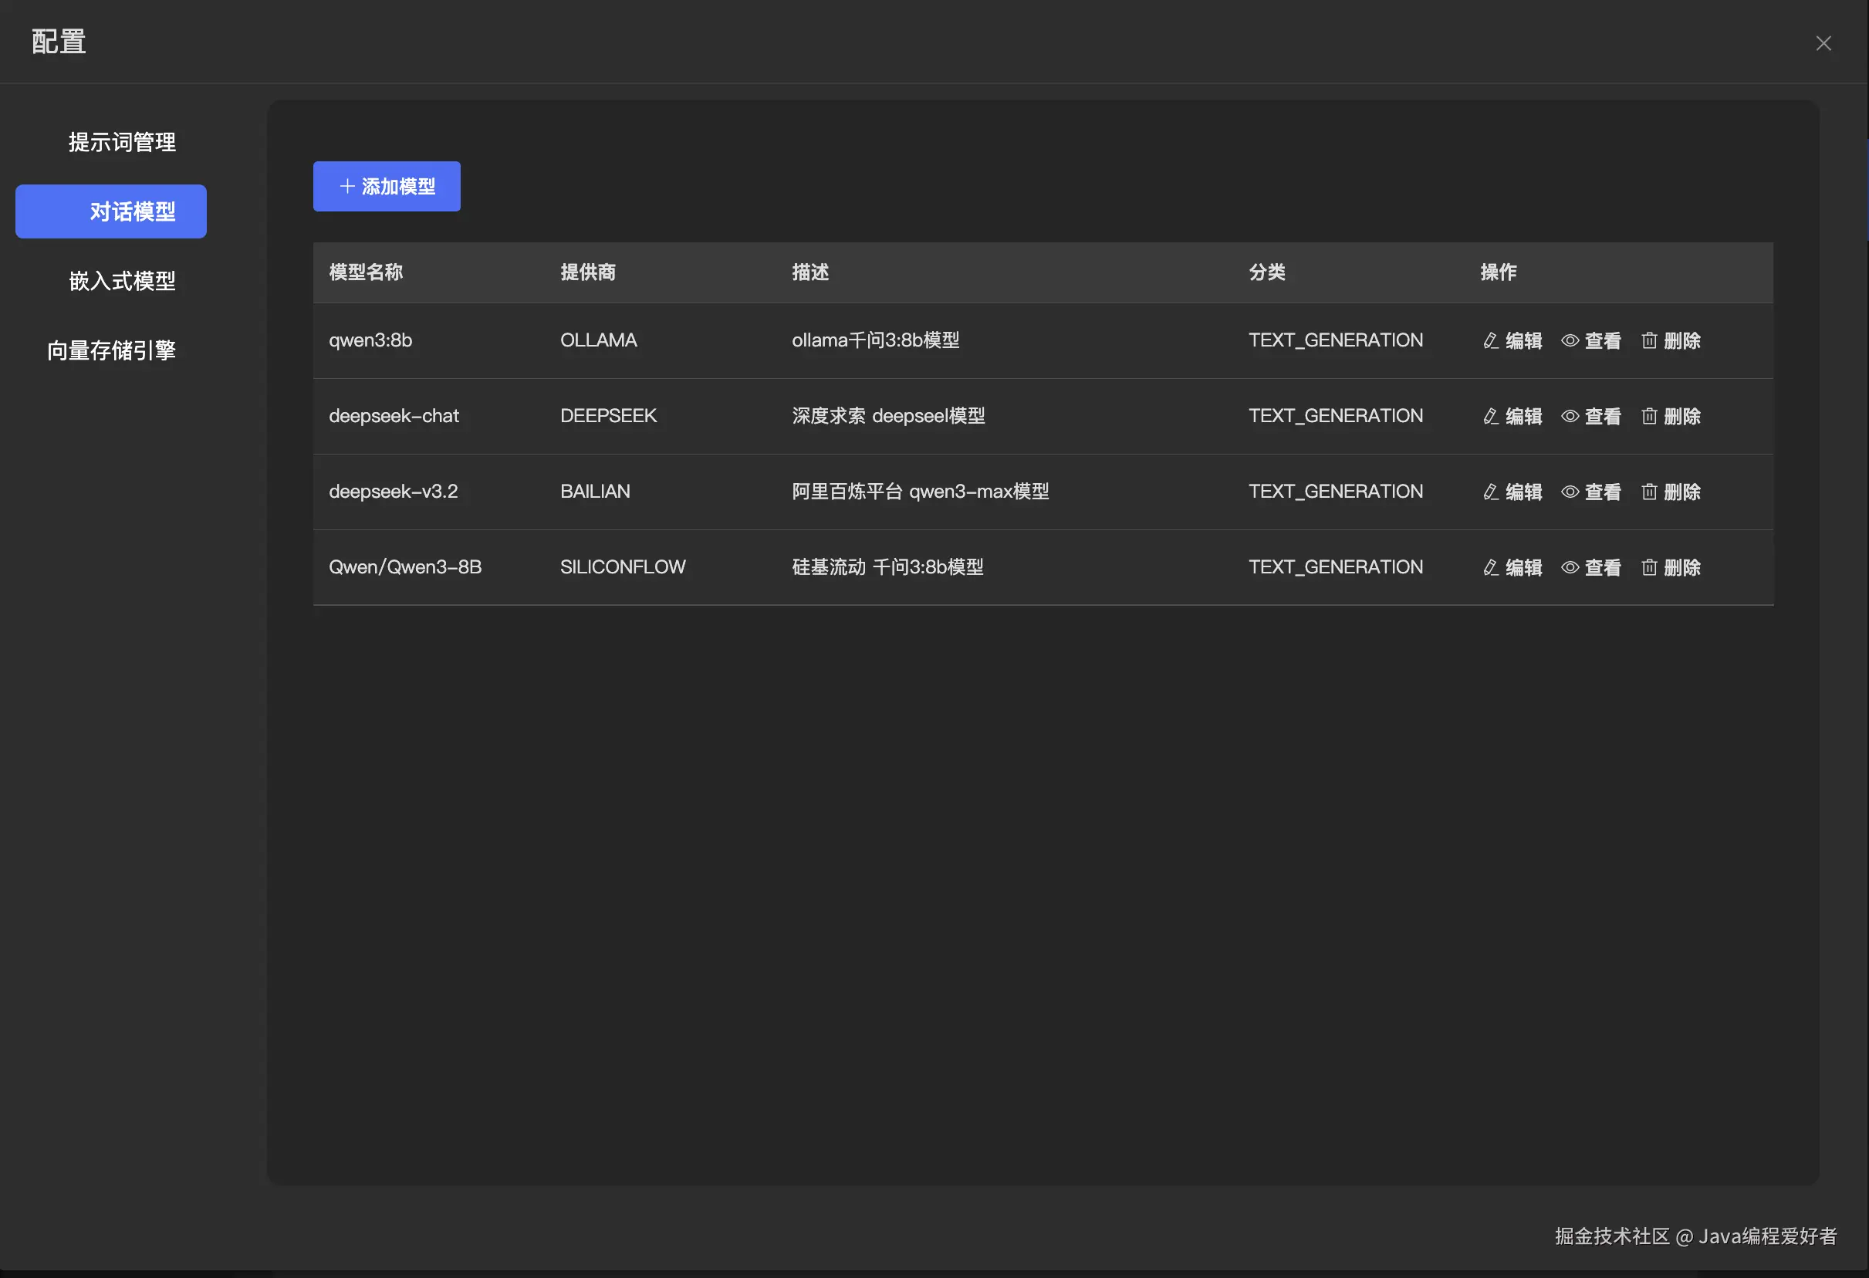Screen dimensions: 1869x1278
Task: Click the 添加模型 button
Action: tap(387, 187)
